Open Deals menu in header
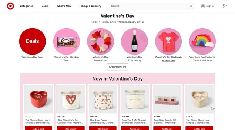This screenshot has height=130, width=235. click(x=45, y=6)
